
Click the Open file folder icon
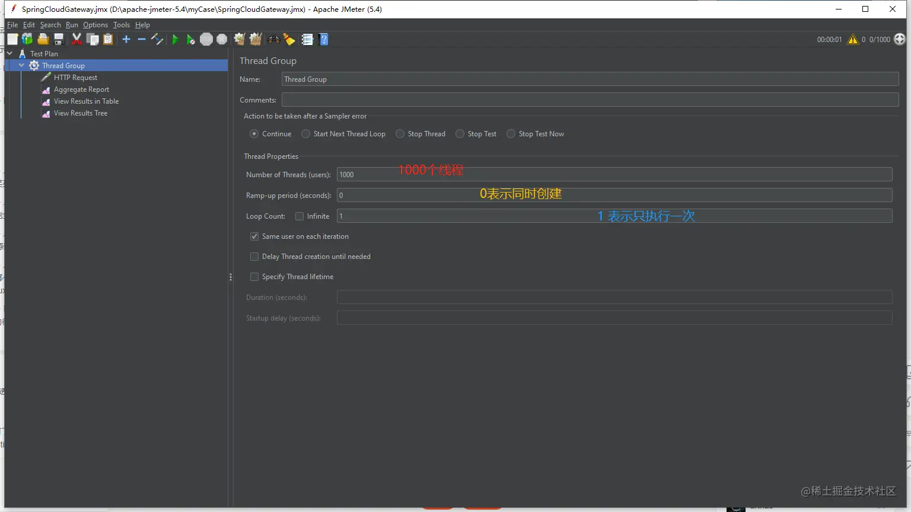[43, 39]
